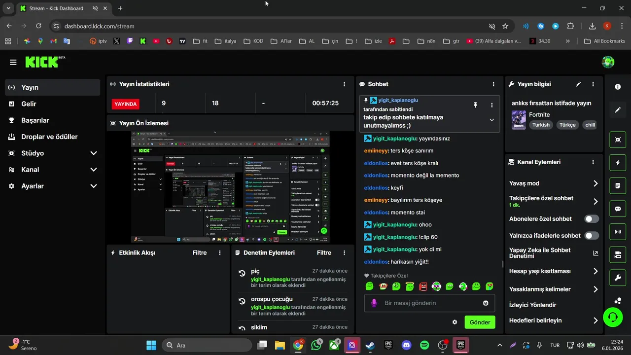Click the broadcast signal icon in right sidebar
This screenshot has height=355, width=631.
click(618, 232)
